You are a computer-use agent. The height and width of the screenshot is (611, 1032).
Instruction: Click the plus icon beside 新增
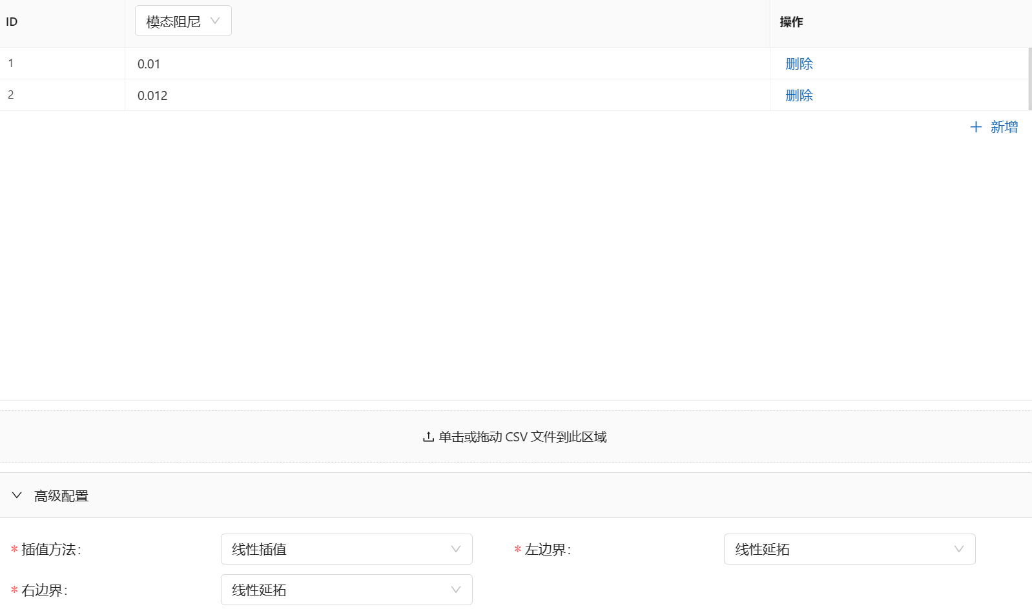click(x=976, y=127)
